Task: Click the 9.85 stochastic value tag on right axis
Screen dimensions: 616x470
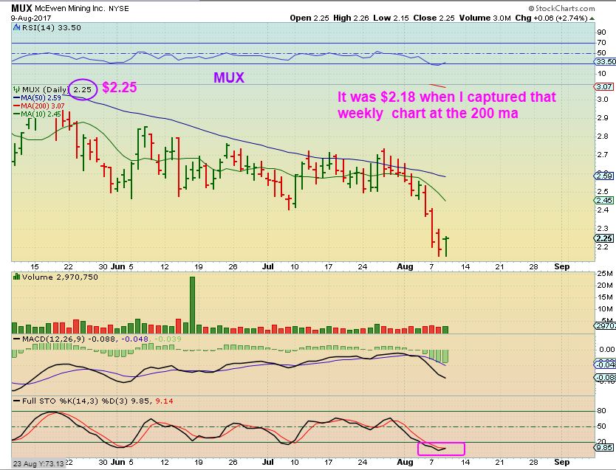Action: 604,447
